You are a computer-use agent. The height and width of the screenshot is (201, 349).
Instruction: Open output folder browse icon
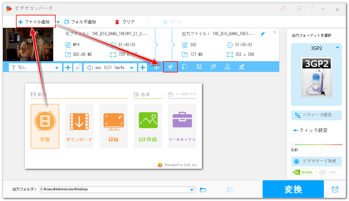coord(203,190)
